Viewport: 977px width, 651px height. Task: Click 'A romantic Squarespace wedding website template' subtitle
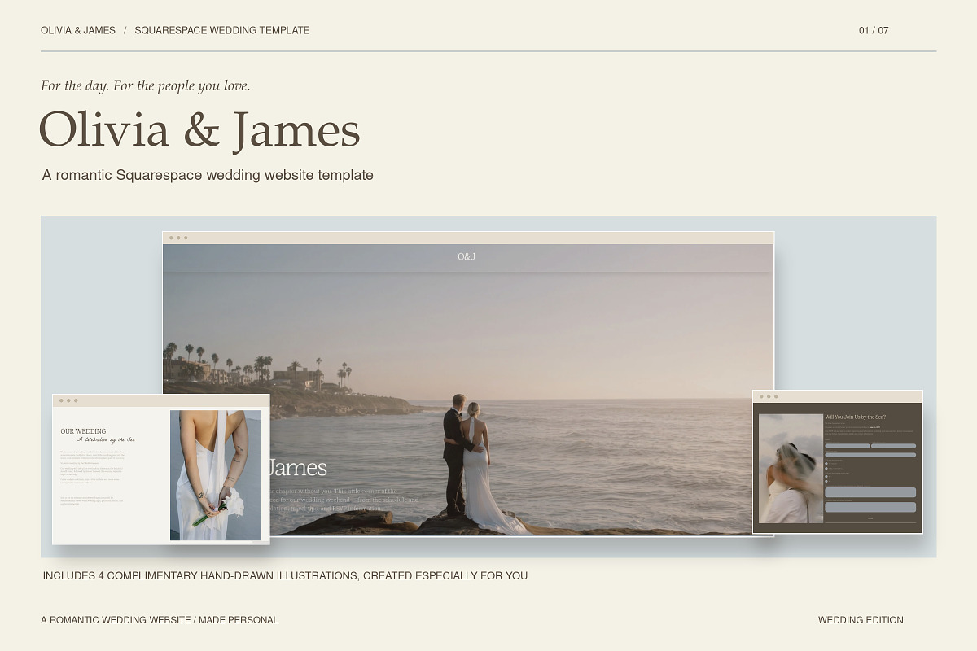pos(208,175)
